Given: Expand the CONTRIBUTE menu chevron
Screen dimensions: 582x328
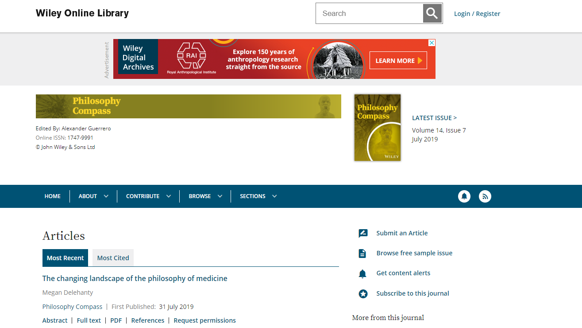Looking at the screenshot, I should [x=168, y=196].
